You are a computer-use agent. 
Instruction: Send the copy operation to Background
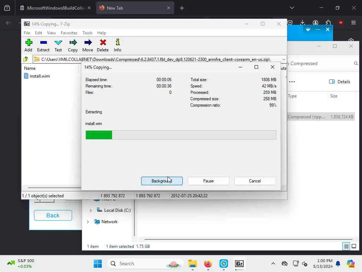coord(162,181)
